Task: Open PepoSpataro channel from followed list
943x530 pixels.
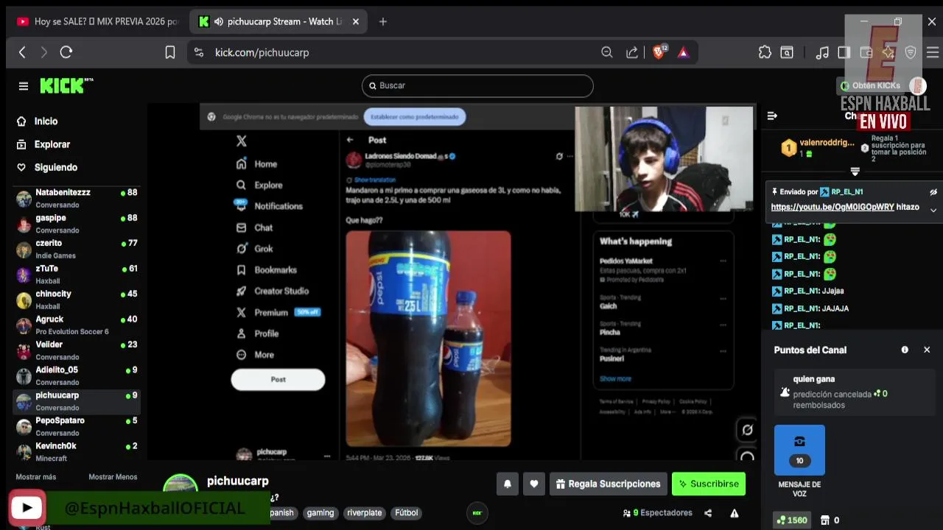Action: pos(77,426)
